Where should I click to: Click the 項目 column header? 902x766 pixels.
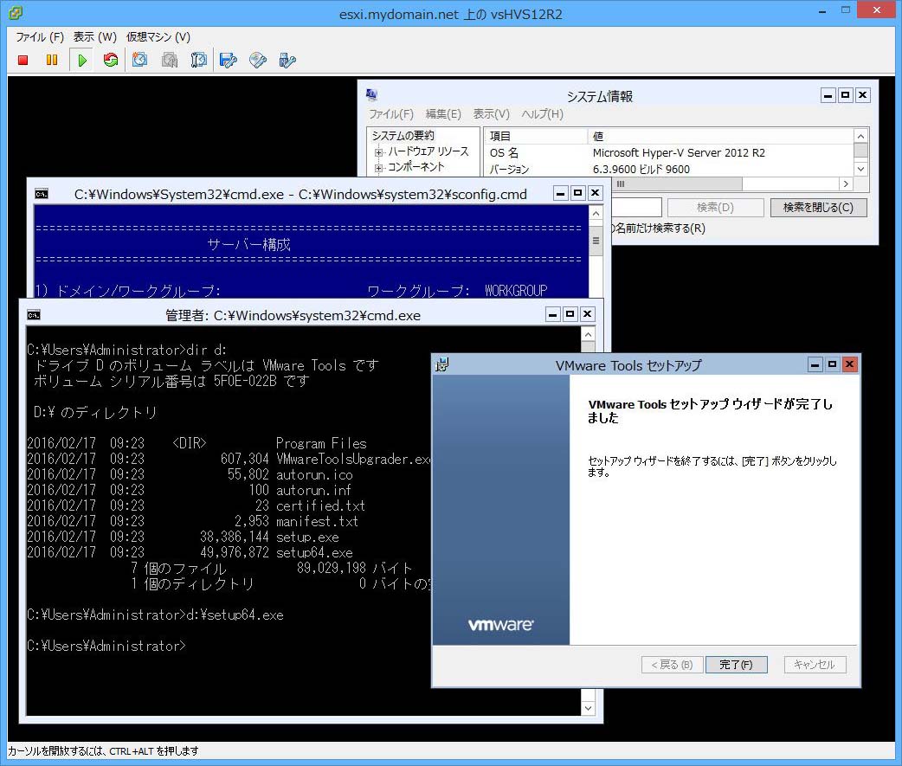tap(535, 136)
